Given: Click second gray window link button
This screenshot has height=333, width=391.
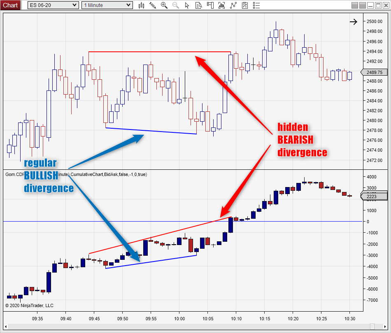Looking at the screenshot, I should (x=363, y=5).
